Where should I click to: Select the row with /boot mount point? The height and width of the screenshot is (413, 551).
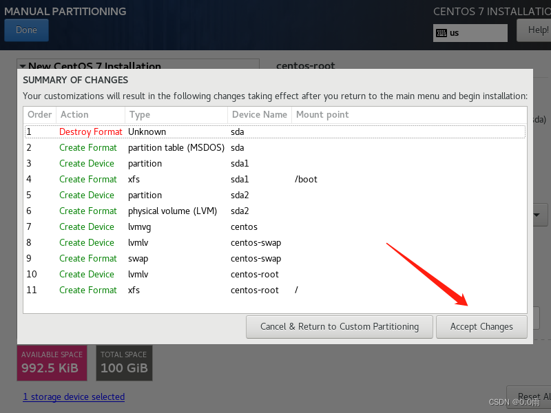[275, 179]
